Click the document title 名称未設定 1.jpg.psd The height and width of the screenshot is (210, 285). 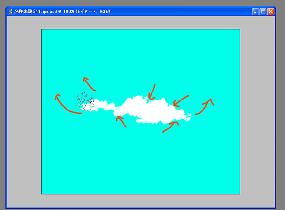pos(36,11)
